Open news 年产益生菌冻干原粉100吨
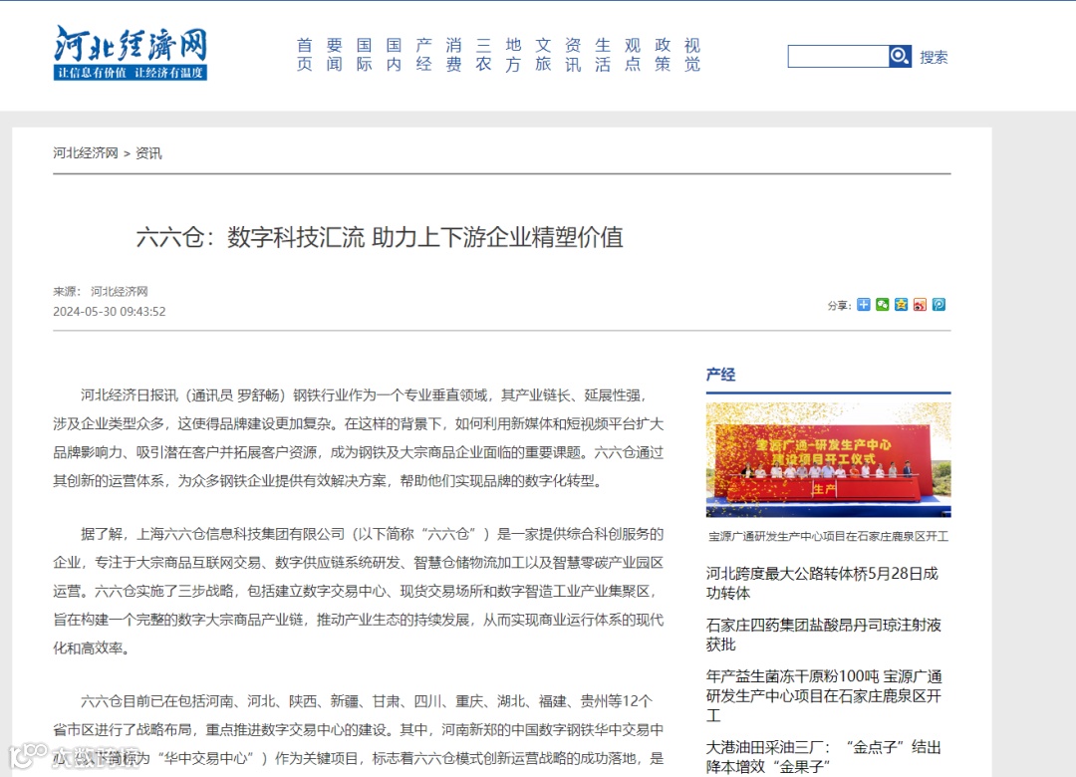The height and width of the screenshot is (777, 1076). 824,695
